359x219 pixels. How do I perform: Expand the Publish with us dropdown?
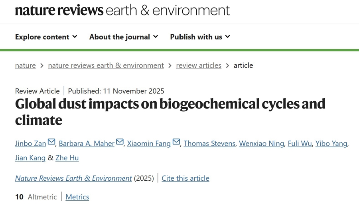(200, 37)
